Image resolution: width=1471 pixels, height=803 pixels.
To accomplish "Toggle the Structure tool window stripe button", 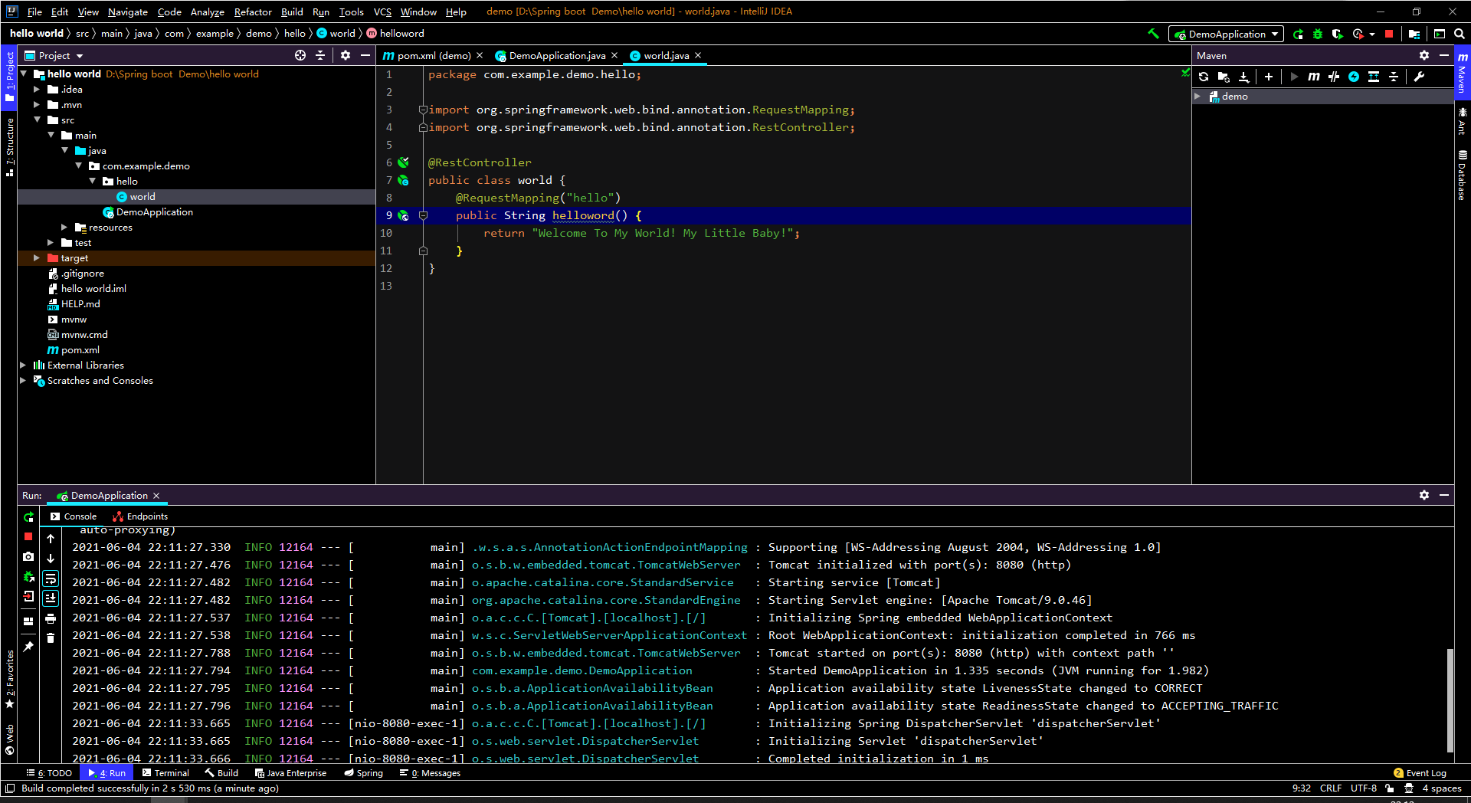I will click(9, 146).
